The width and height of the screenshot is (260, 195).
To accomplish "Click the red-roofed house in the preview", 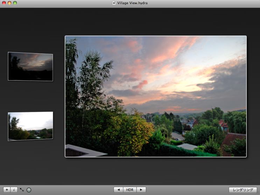I will pyautogui.click(x=223, y=125).
